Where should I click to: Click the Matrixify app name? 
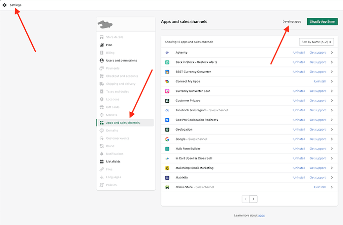[x=182, y=177]
